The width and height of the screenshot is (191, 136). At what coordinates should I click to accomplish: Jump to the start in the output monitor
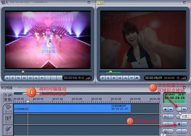[x=120, y=78]
